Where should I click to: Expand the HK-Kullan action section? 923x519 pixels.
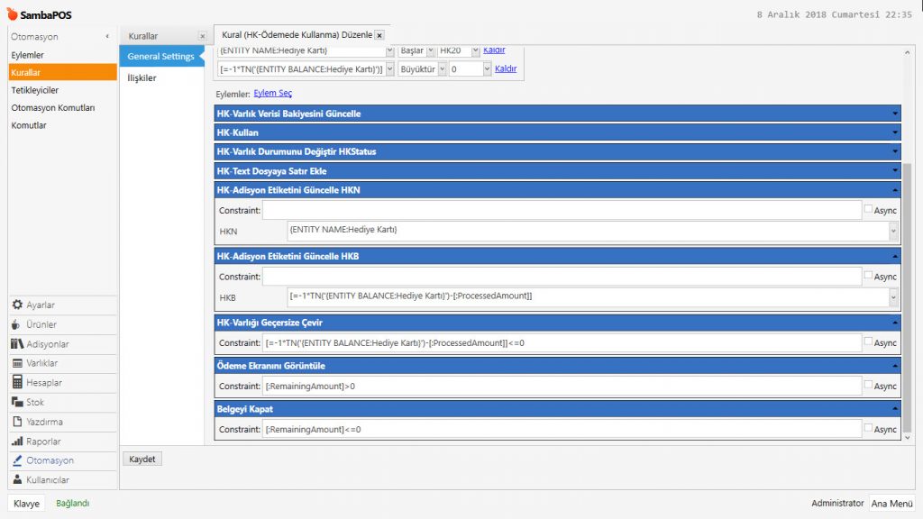(894, 132)
